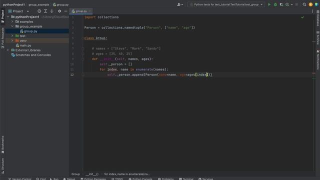The image size is (320, 180).
Task: Click Group in the code breadcrumbs
Action: 75,174
